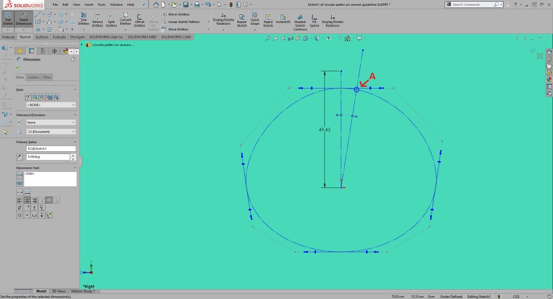Switch to the Leaders tab

click(33, 77)
